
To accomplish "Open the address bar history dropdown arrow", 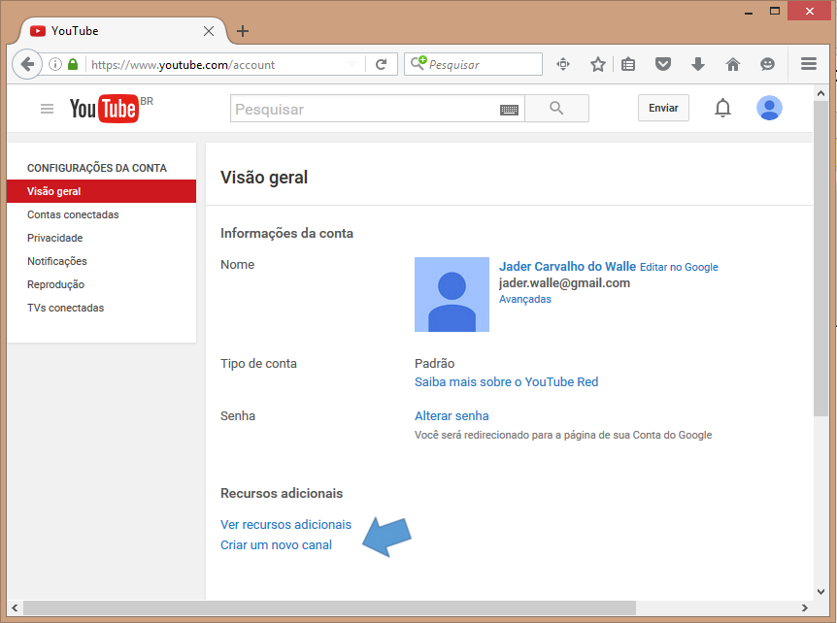I will [x=352, y=65].
